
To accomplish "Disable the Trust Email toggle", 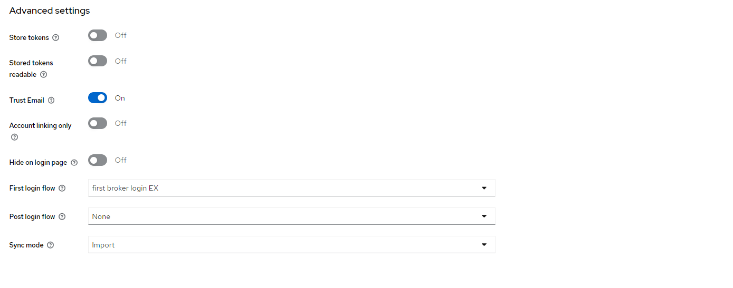I will click(x=98, y=98).
